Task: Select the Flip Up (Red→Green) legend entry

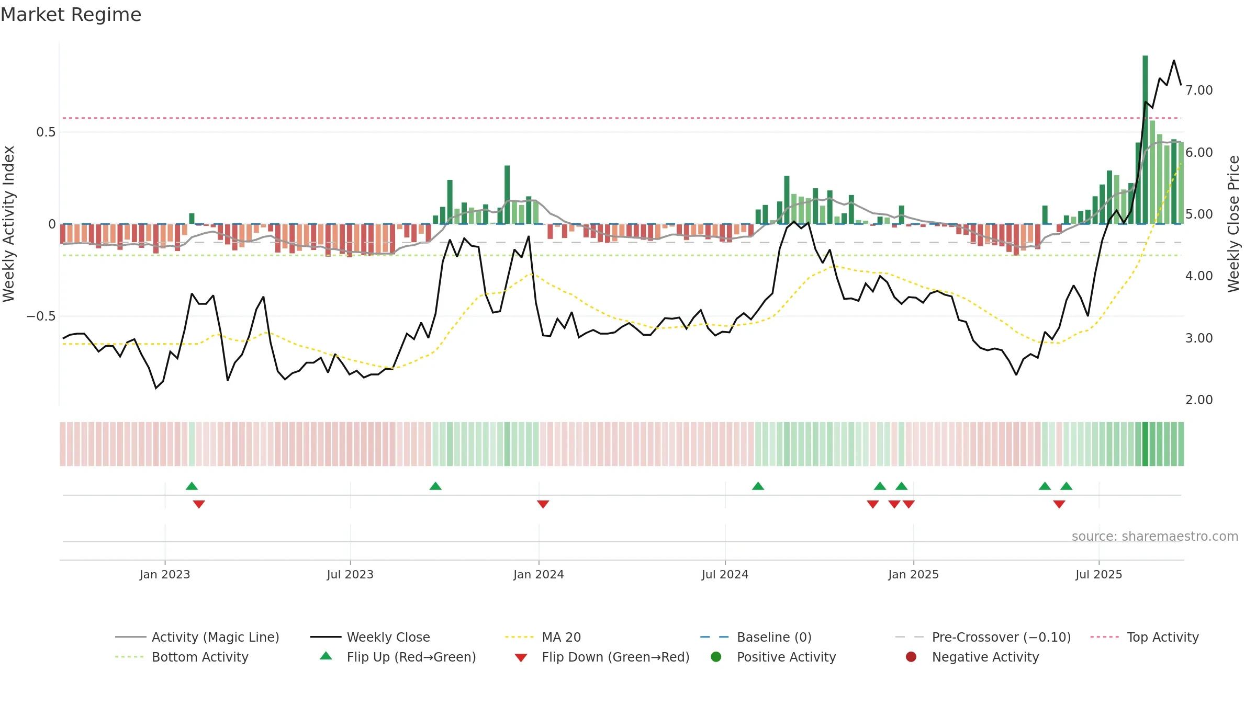Action: pyautogui.click(x=398, y=657)
